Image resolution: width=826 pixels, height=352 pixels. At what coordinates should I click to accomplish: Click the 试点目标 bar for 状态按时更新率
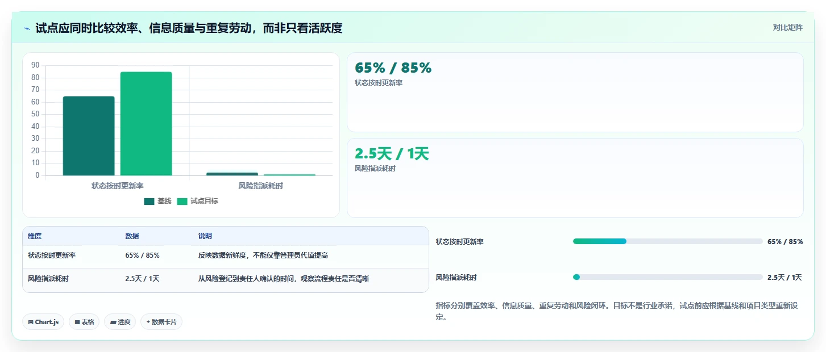(146, 124)
